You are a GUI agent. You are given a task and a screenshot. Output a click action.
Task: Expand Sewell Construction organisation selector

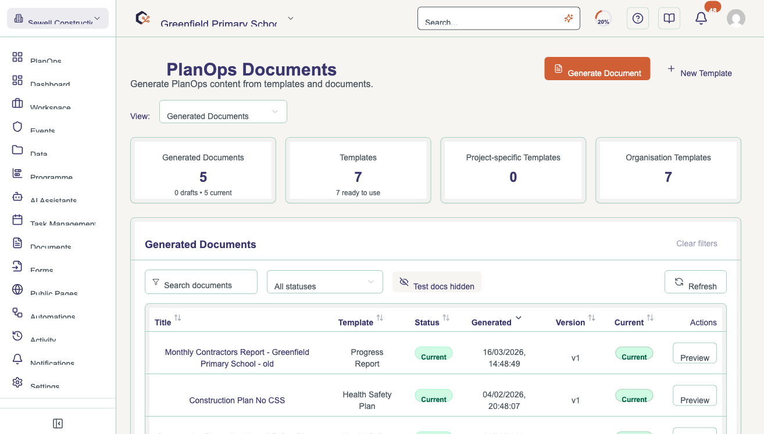[x=58, y=19]
